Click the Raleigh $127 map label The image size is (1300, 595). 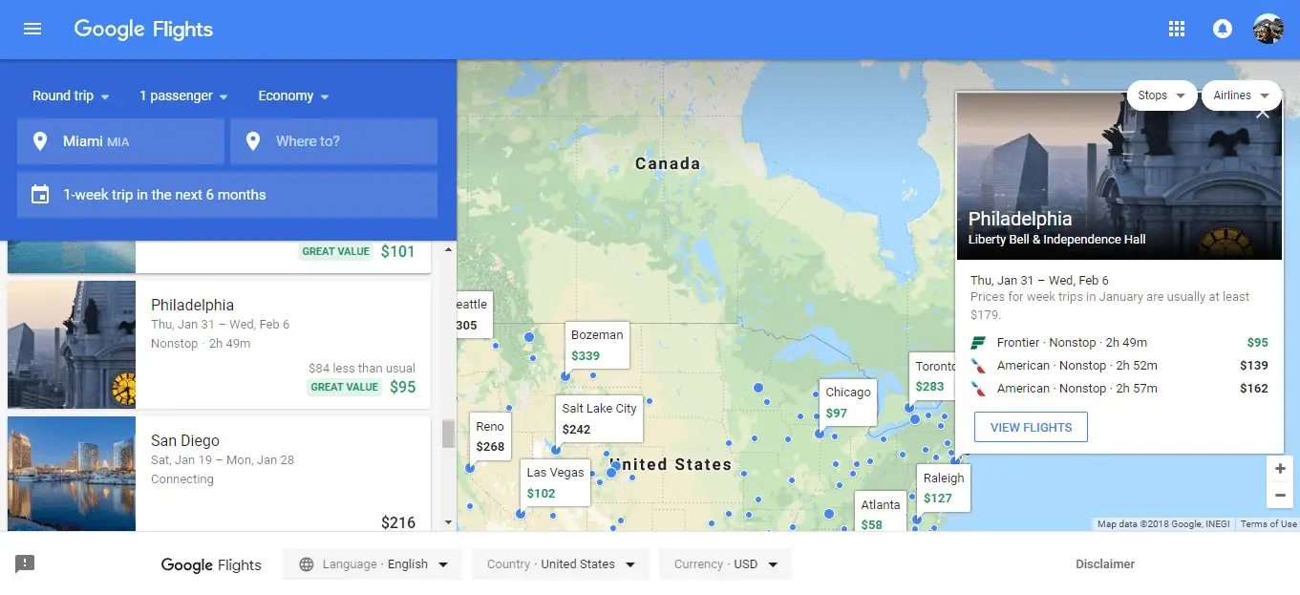click(x=943, y=487)
